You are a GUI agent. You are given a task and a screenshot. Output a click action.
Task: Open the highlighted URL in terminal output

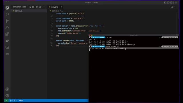pos(114,48)
